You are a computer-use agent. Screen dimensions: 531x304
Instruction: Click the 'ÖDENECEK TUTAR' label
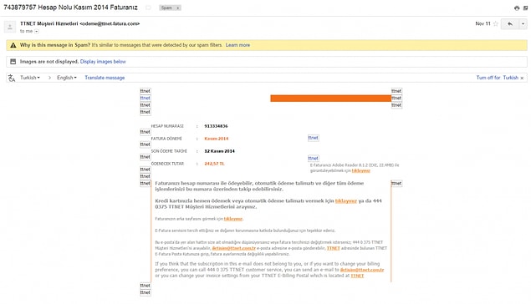point(167,164)
